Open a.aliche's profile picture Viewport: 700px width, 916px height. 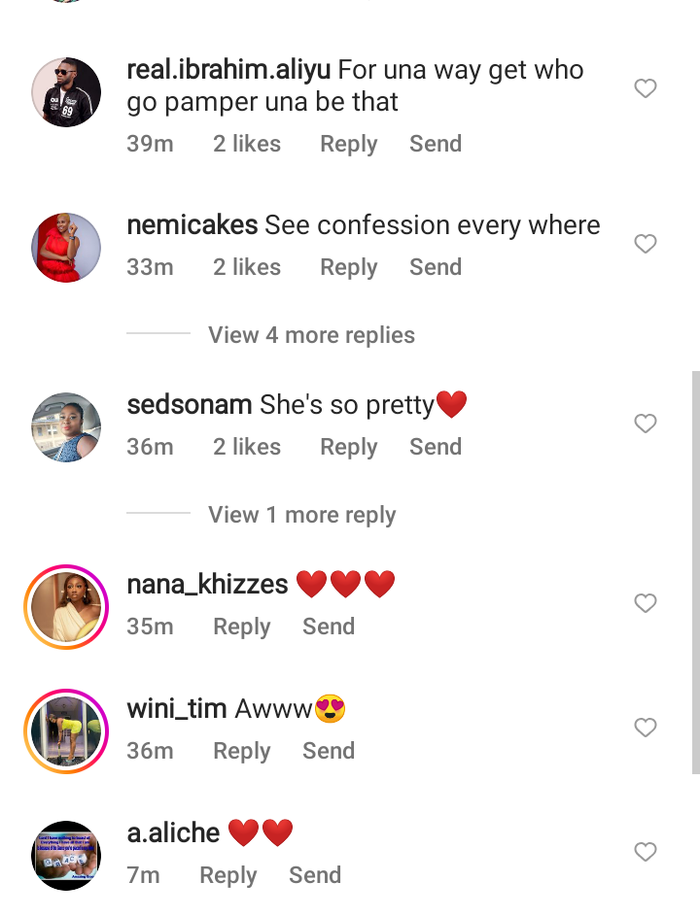pyautogui.click(x=66, y=856)
